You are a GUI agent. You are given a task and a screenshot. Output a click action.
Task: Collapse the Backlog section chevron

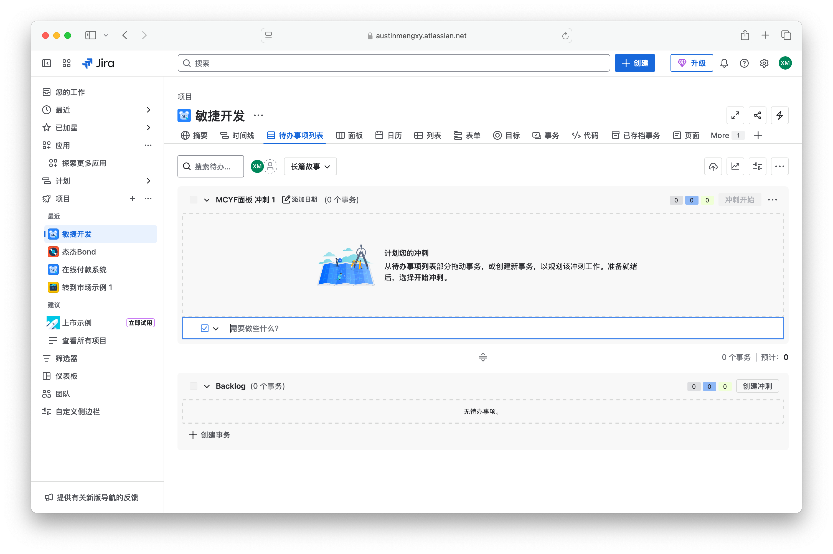[x=207, y=386]
